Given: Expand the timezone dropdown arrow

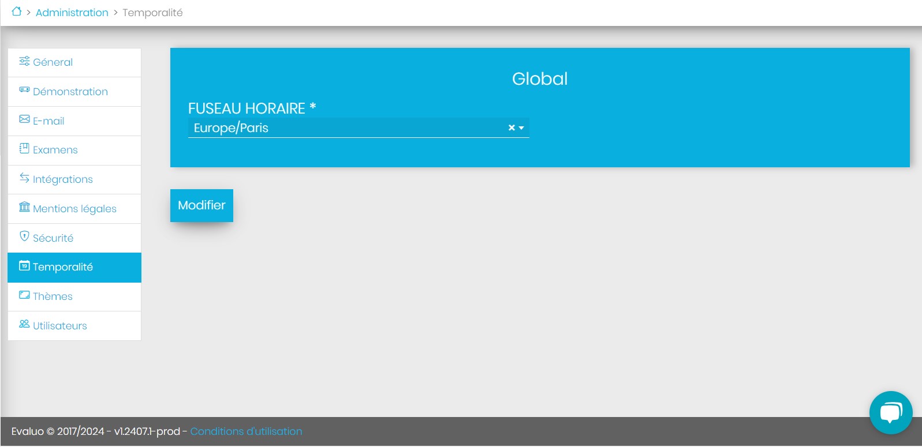Looking at the screenshot, I should (521, 128).
